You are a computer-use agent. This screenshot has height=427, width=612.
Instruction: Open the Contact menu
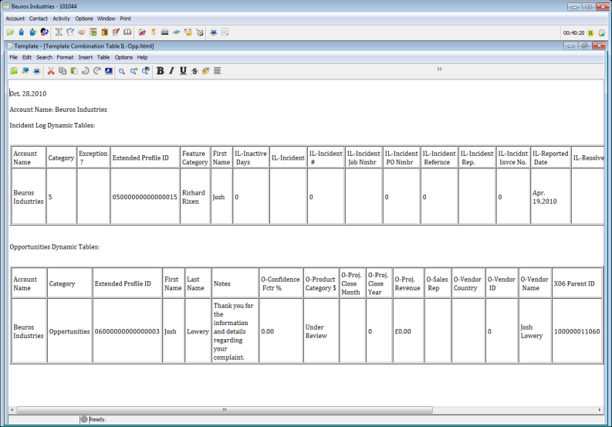pyautogui.click(x=39, y=19)
